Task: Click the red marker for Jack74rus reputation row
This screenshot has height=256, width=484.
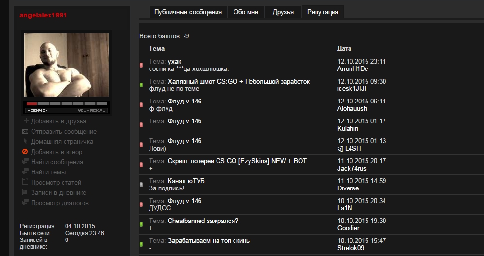Action: point(141,165)
